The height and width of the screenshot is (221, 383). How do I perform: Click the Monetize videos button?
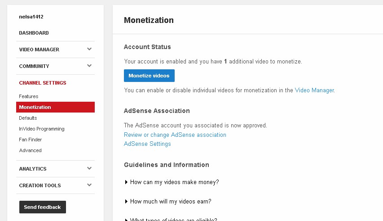click(149, 76)
